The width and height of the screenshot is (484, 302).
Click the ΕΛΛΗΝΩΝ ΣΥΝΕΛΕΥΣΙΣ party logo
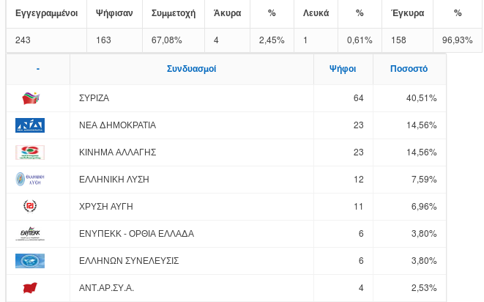[x=30, y=261]
